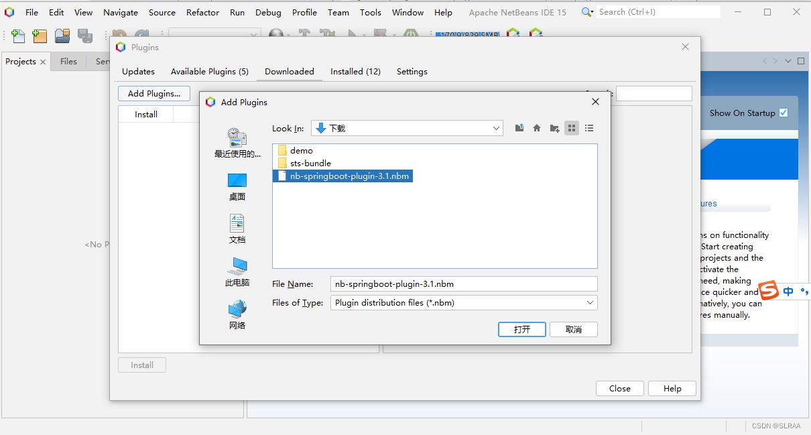Open the Help menu

pyautogui.click(x=443, y=12)
